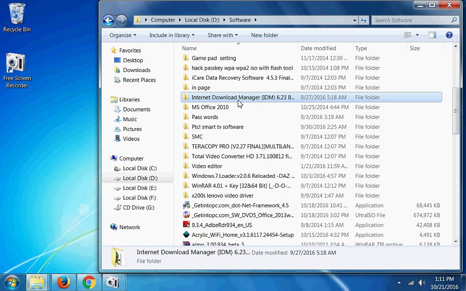Image resolution: width=466 pixels, height=291 pixels.
Task: Go back with the Back arrow button
Action: click(108, 20)
